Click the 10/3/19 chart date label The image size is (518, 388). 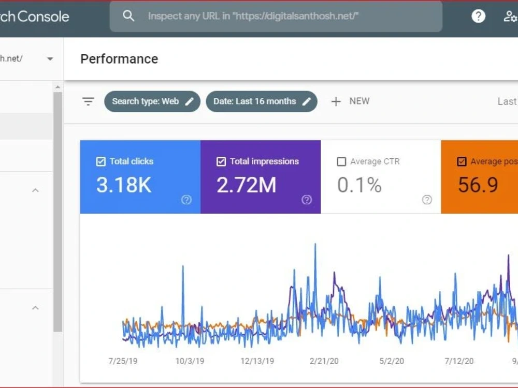coord(190,361)
